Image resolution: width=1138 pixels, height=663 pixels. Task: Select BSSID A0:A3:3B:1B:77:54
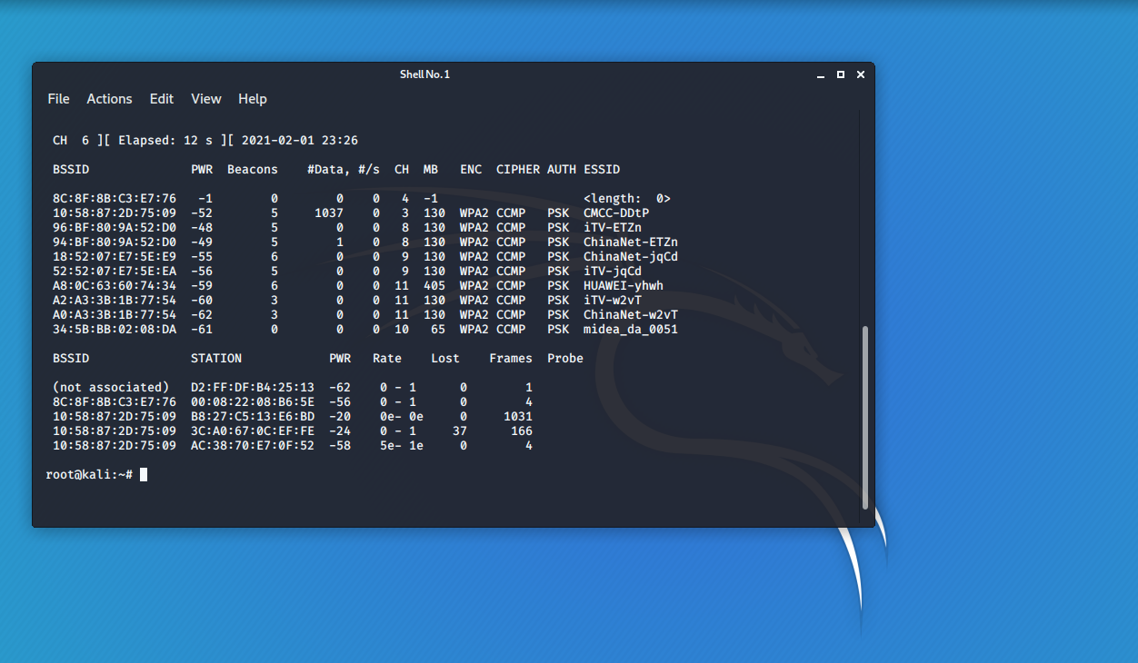(115, 315)
